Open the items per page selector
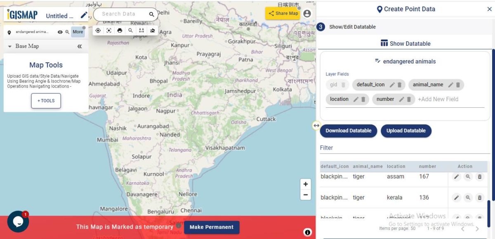Image resolution: width=495 pixels, height=239 pixels. (414, 228)
